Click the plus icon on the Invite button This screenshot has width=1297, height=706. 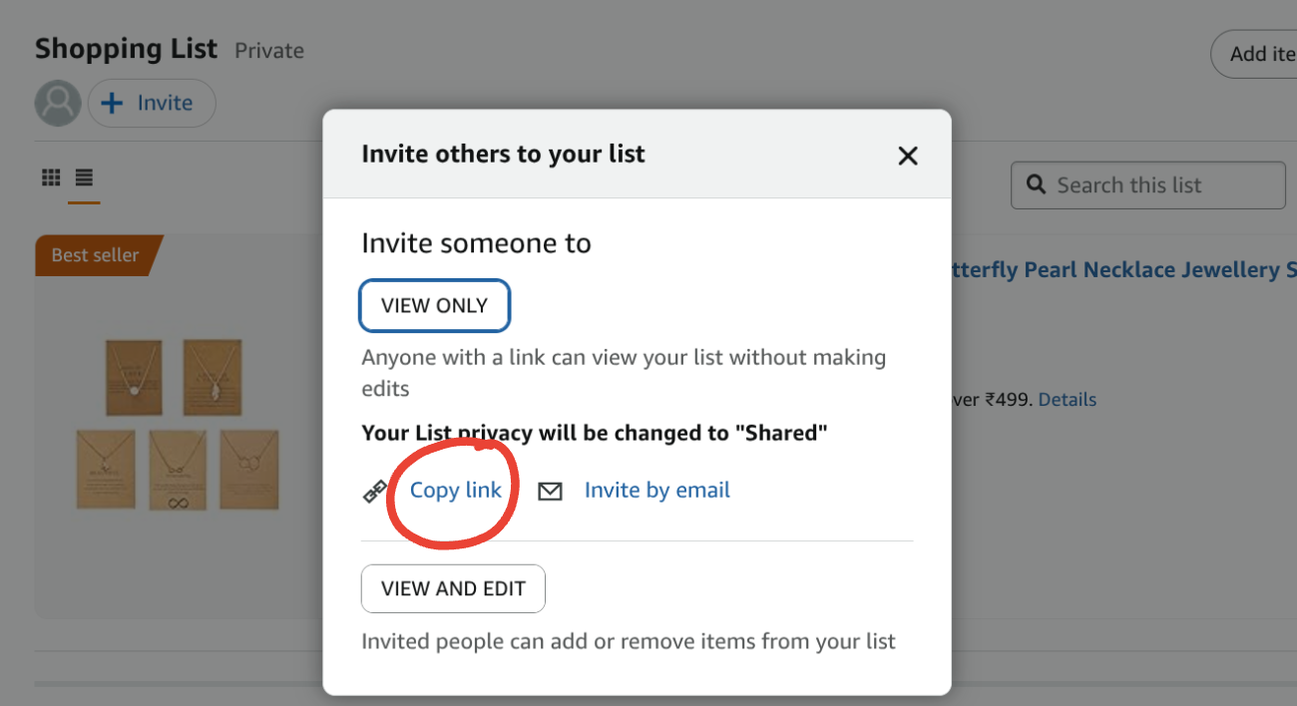pyautogui.click(x=113, y=102)
